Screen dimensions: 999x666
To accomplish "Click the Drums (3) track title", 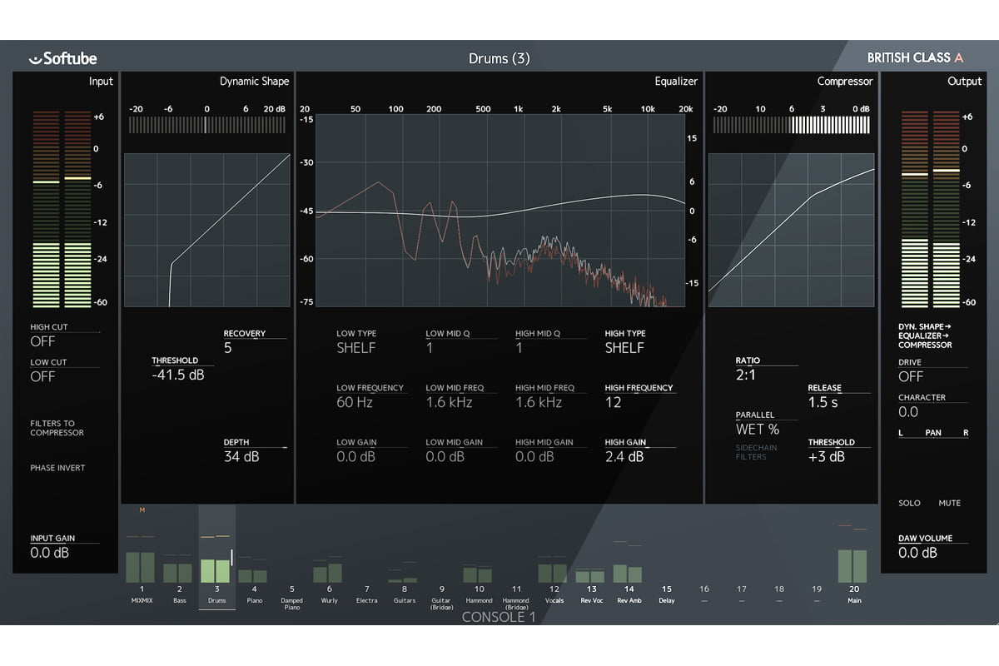I will click(499, 58).
